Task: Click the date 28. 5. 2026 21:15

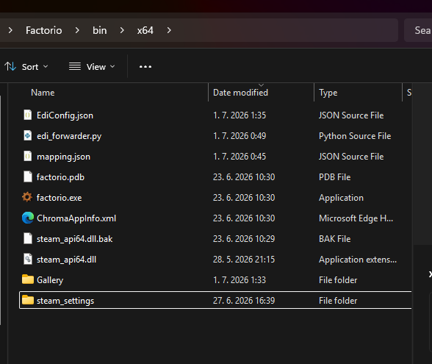Action: (x=244, y=260)
